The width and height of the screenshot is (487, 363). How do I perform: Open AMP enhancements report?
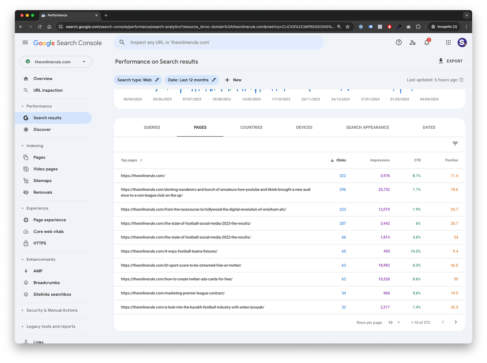(x=38, y=271)
